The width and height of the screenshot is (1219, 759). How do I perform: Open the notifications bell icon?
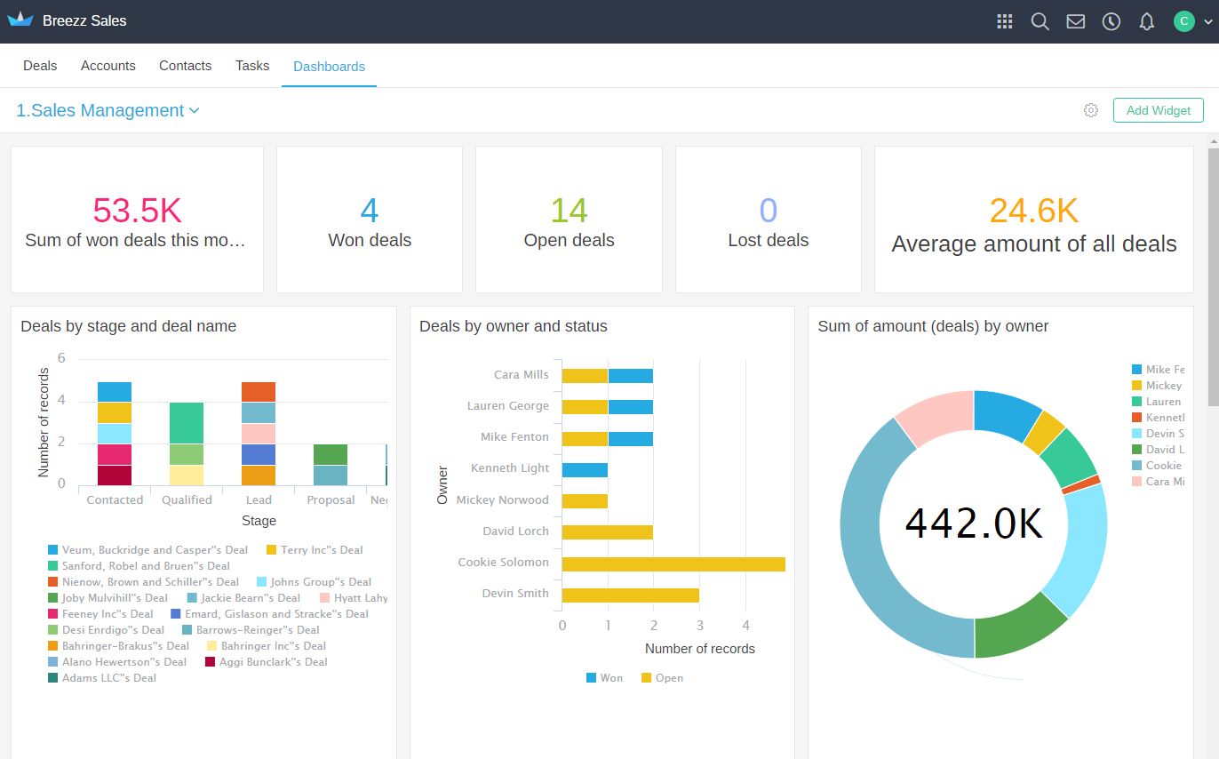1147,21
